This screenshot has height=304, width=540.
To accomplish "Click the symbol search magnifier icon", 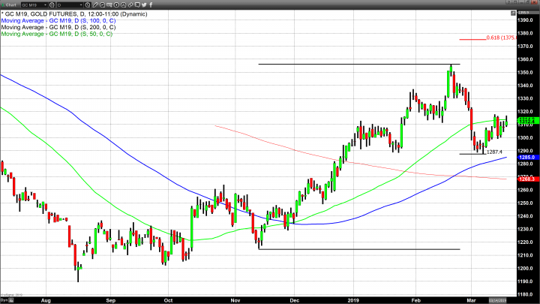I will point(52,5).
